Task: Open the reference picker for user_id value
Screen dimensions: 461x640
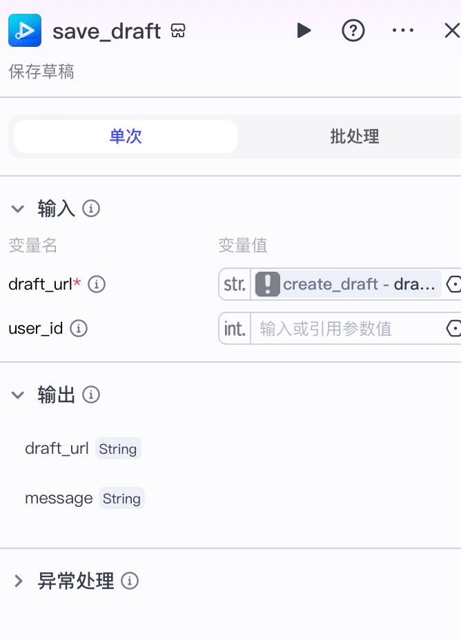Action: pyautogui.click(x=453, y=328)
